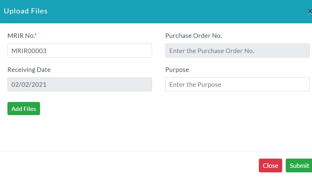Click the gap between Close and Submit buttons
The image size is (312, 178).
click(x=284, y=165)
